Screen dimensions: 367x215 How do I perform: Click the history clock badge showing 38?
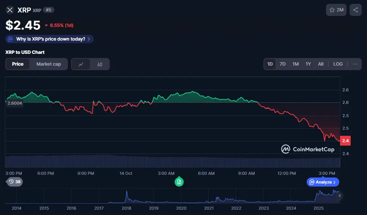tap(14, 182)
